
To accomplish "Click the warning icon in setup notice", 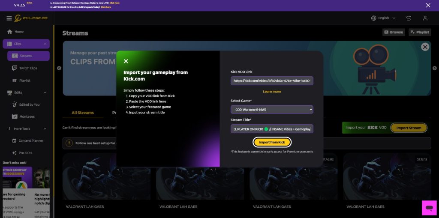I will [x=69, y=143].
